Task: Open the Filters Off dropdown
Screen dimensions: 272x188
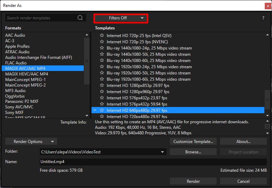Action: 121,18
